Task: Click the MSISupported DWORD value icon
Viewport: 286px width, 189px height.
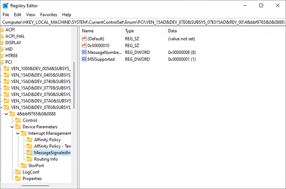Action: (x=85, y=59)
